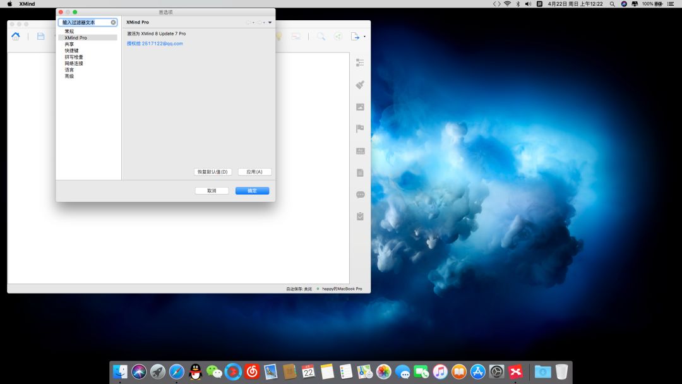
Task: Expand the Export dropdown arrow
Action: 364,37
